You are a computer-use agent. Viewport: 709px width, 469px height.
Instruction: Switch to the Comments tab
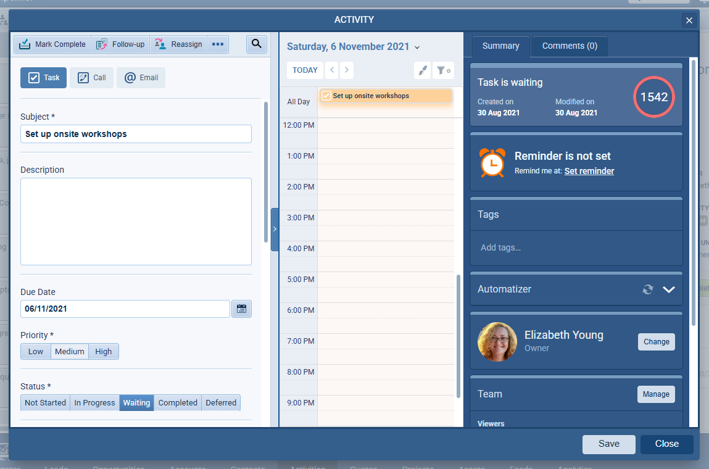coord(569,46)
